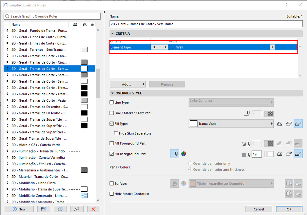Open the Trama Vazia fill type dropdown
Image resolution: width=307 pixels, height=215 pixels.
click(x=231, y=124)
